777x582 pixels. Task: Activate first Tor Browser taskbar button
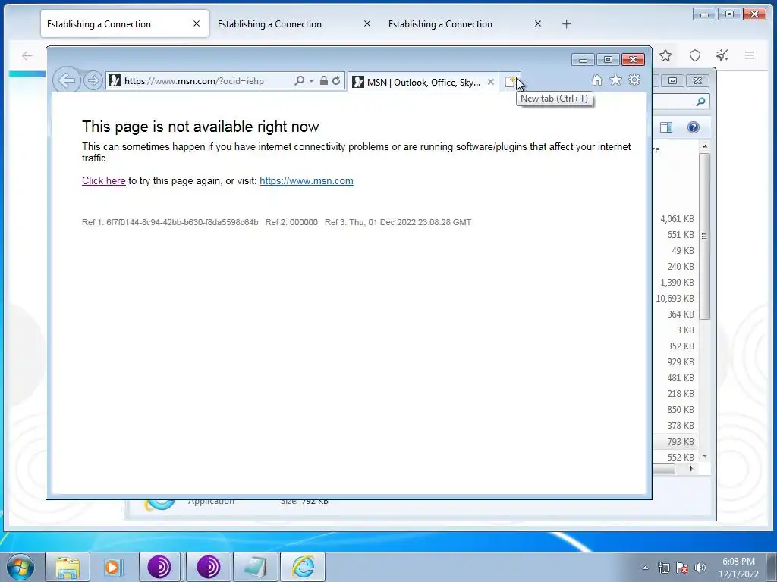point(160,567)
